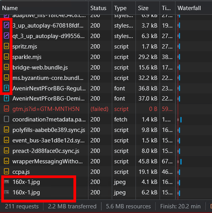Open the sparkle.mjs request
This screenshot has width=212, height=213.
pyautogui.click(x=27, y=57)
